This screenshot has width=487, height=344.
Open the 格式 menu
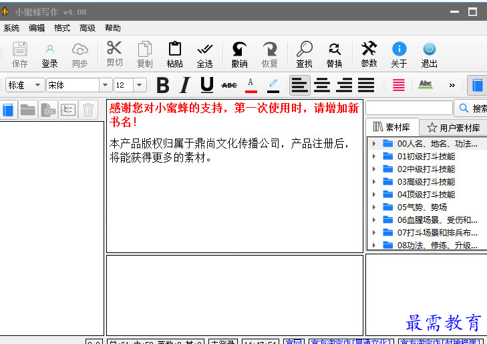pos(62,28)
